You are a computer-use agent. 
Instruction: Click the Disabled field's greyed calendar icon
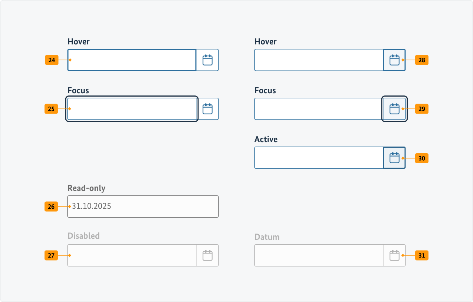pyautogui.click(x=207, y=255)
